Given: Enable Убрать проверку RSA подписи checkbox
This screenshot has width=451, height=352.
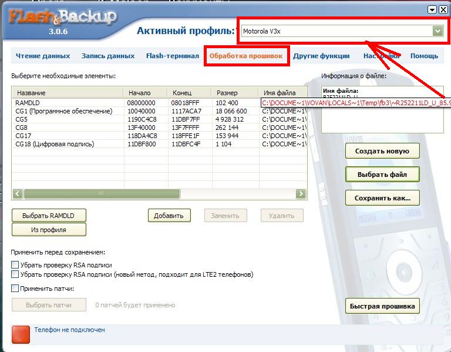Looking at the screenshot, I should click(x=15, y=265).
